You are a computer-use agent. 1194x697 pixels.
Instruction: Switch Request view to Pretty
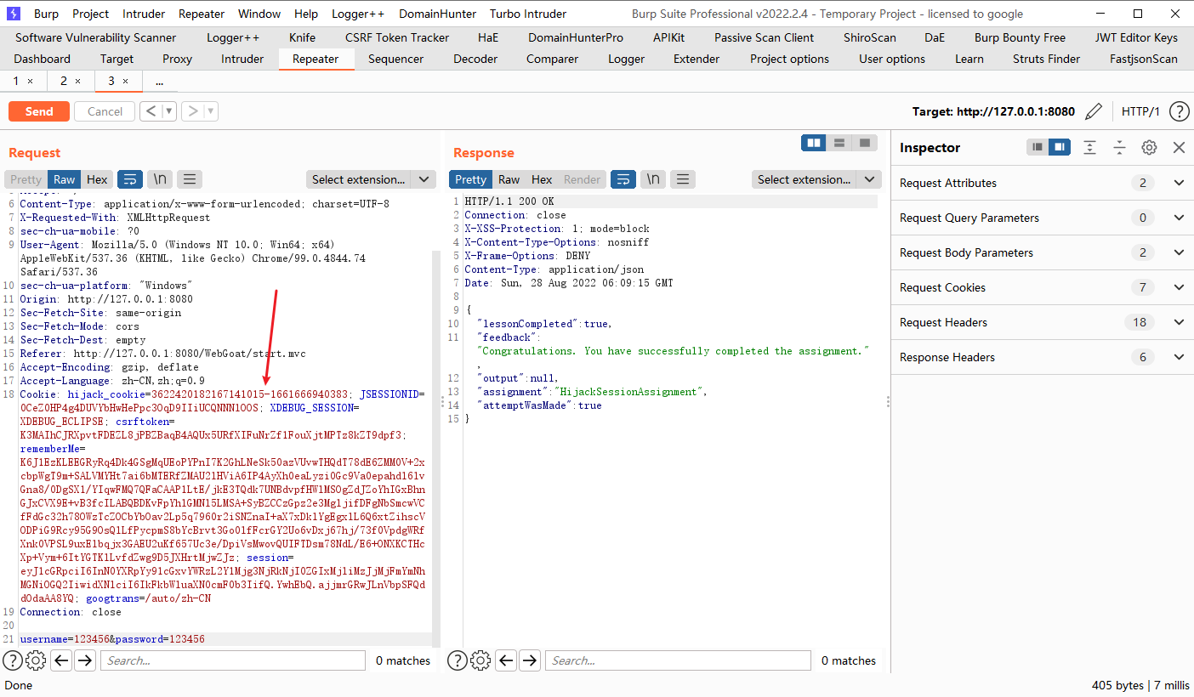(x=26, y=179)
